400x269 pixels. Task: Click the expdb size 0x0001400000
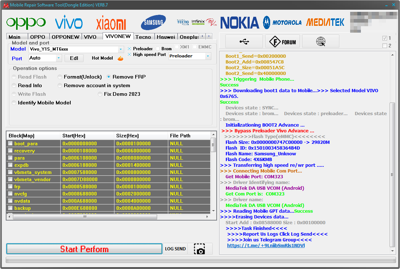coord(133,165)
